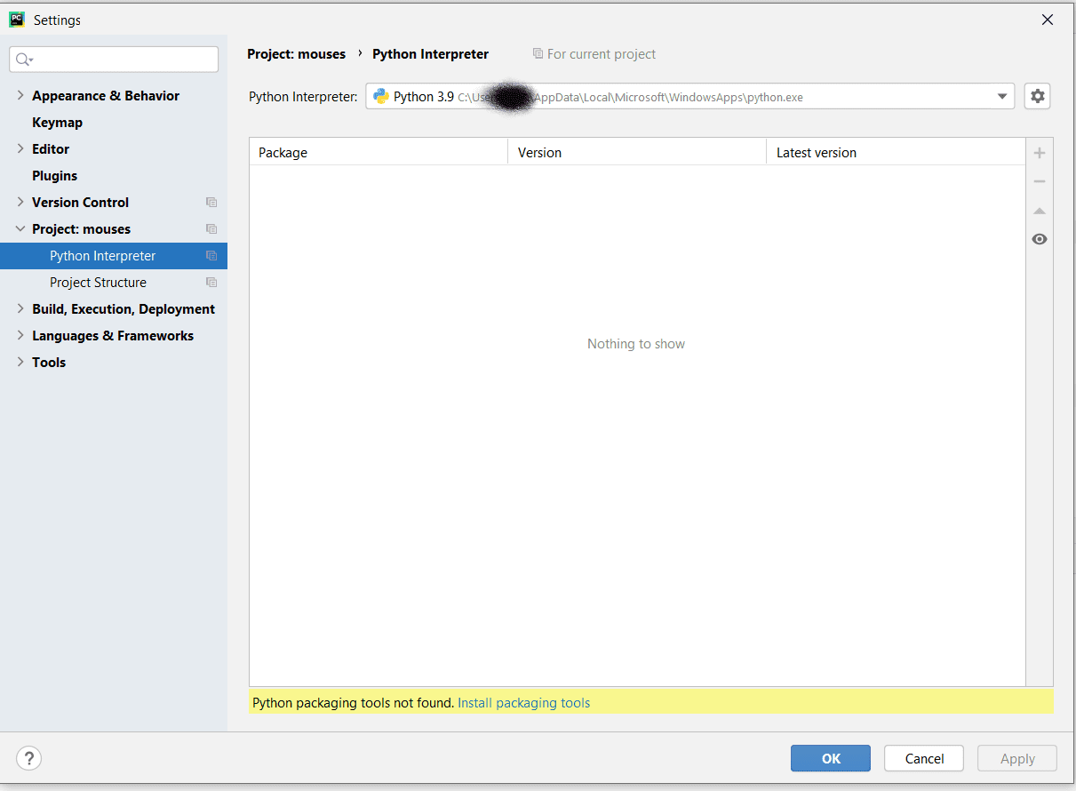The image size is (1076, 791).
Task: Expand Languages & Frameworks section
Action: pyautogui.click(x=20, y=335)
